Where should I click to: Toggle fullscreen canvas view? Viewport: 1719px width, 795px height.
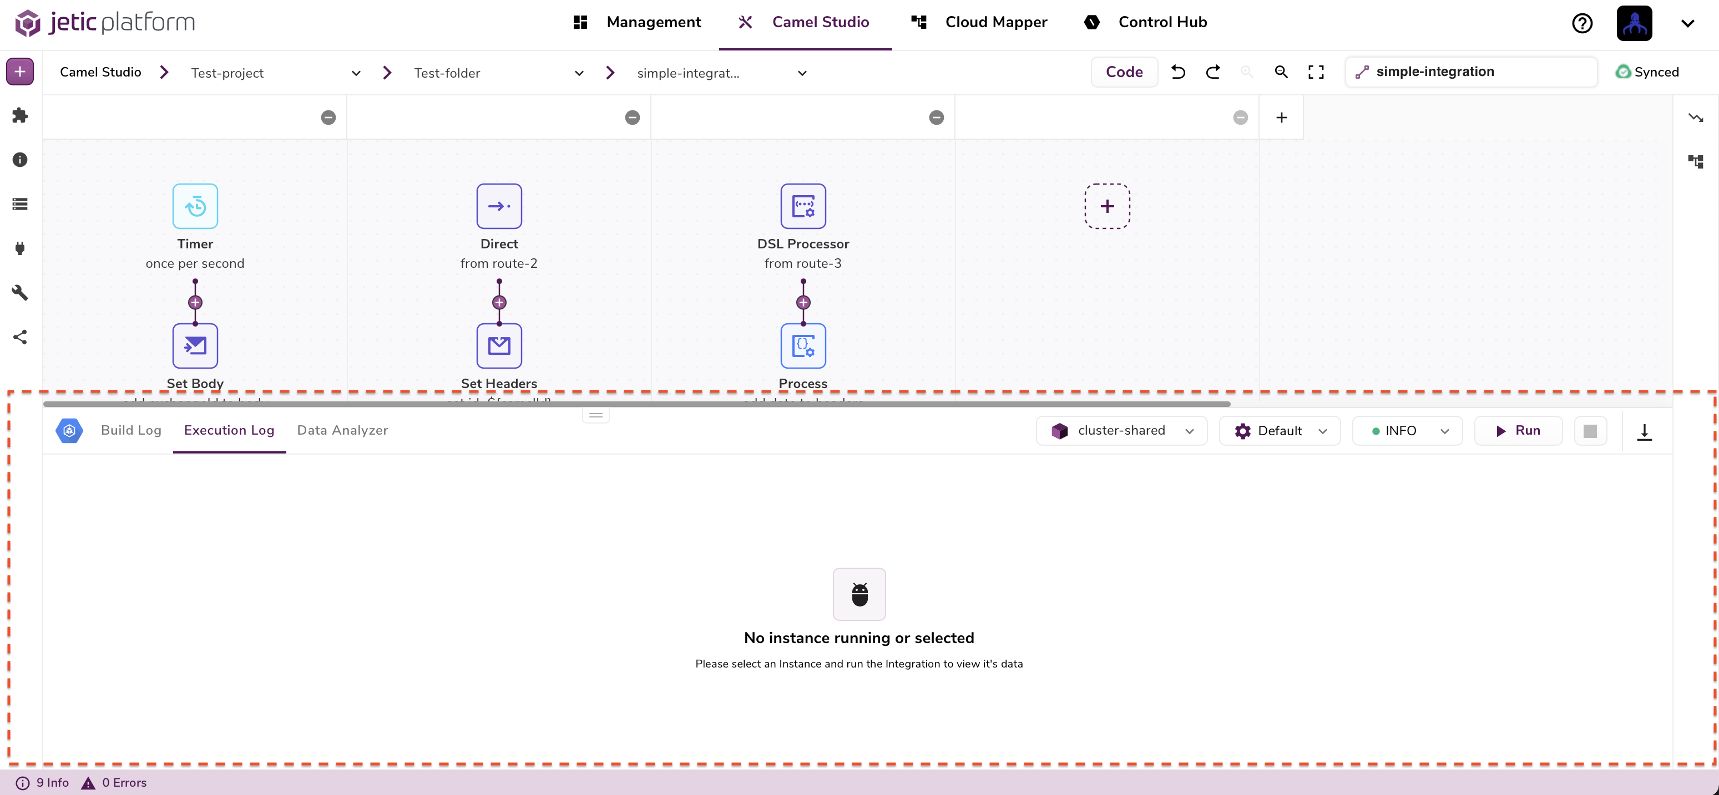[1316, 72]
